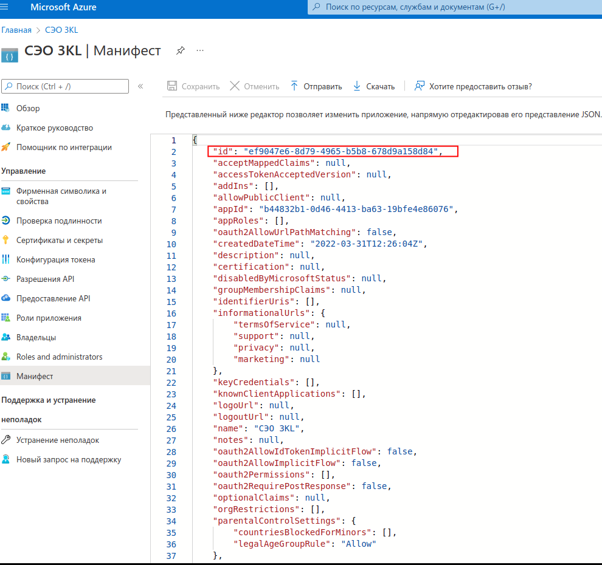Click the Сертификаты и секреты key icon
Image resolution: width=602 pixels, height=565 pixels.
5,240
